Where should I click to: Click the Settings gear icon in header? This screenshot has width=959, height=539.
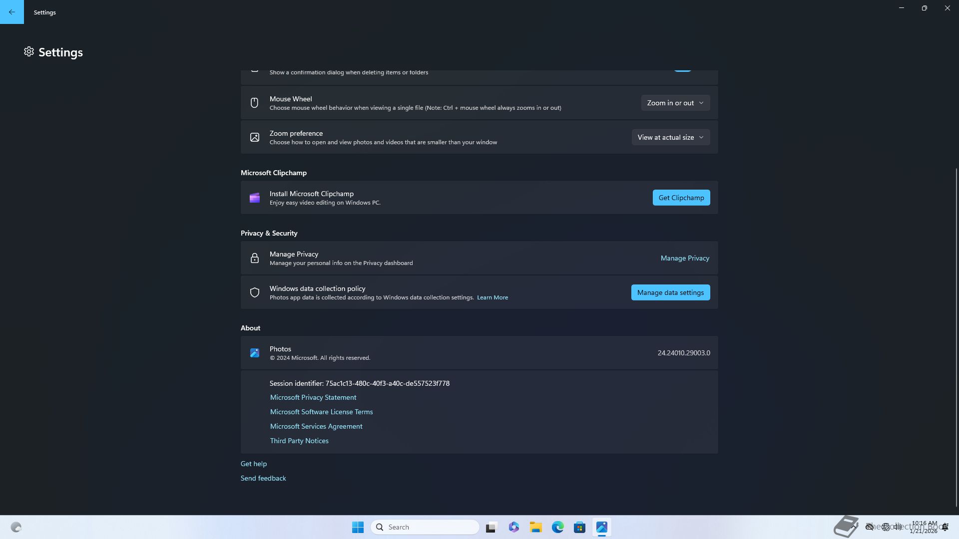(x=29, y=52)
